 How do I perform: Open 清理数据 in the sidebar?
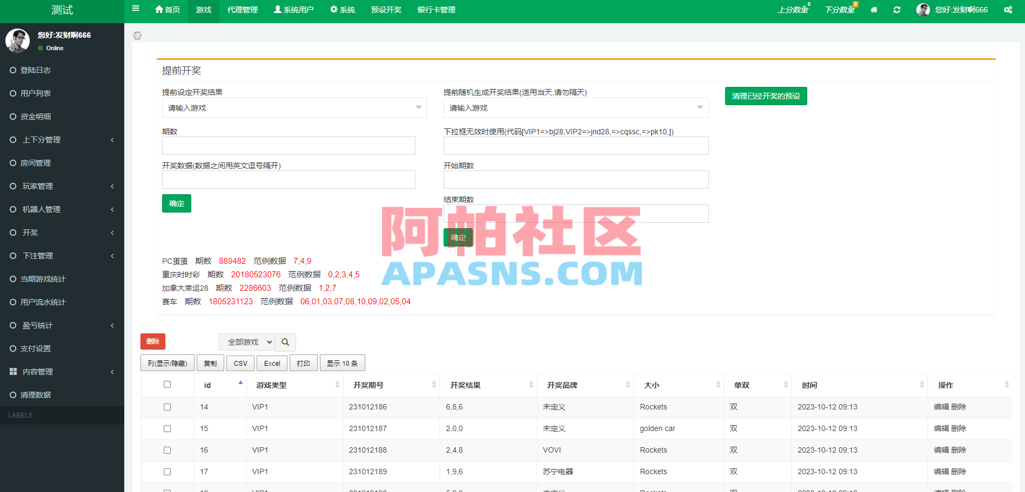pyautogui.click(x=35, y=394)
